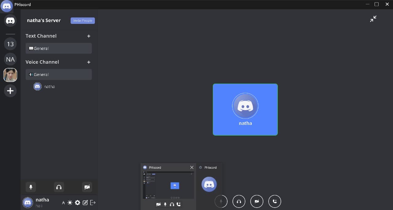Image resolution: width=393 pixels, height=210 pixels.
Task: Click the PHiscord window preview thumbnail
Action: point(168,185)
